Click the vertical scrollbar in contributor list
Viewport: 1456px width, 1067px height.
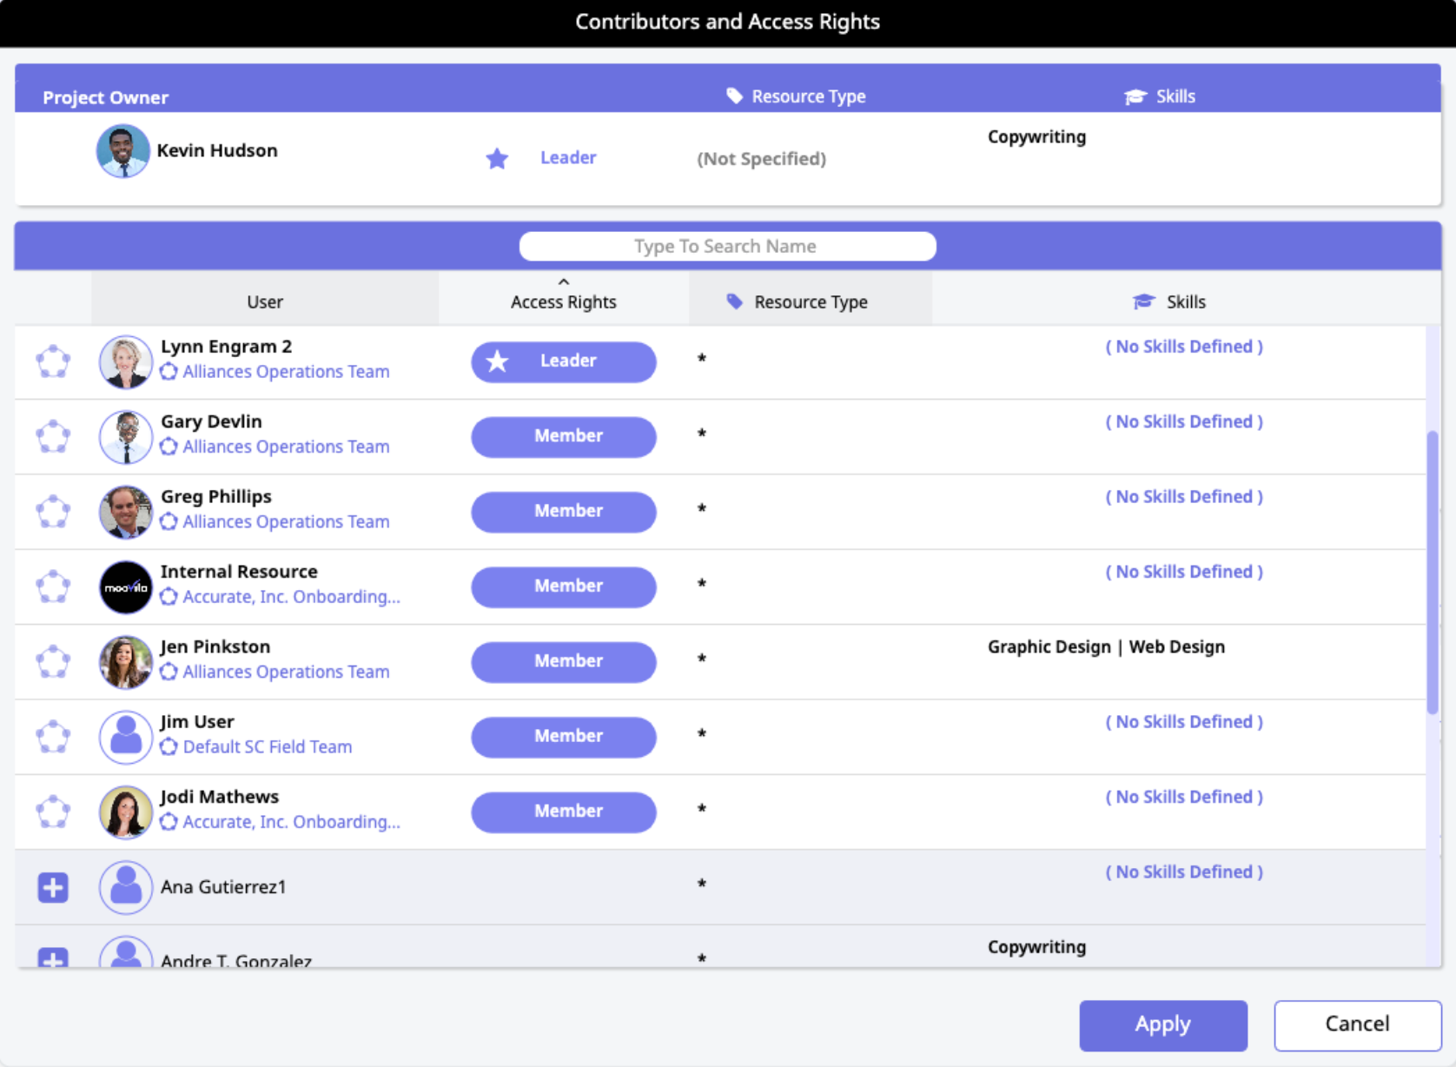click(1433, 573)
